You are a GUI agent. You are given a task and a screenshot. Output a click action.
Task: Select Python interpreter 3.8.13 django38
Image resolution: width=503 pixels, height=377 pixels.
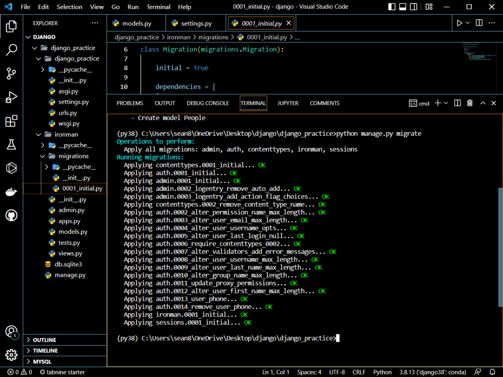(432, 372)
